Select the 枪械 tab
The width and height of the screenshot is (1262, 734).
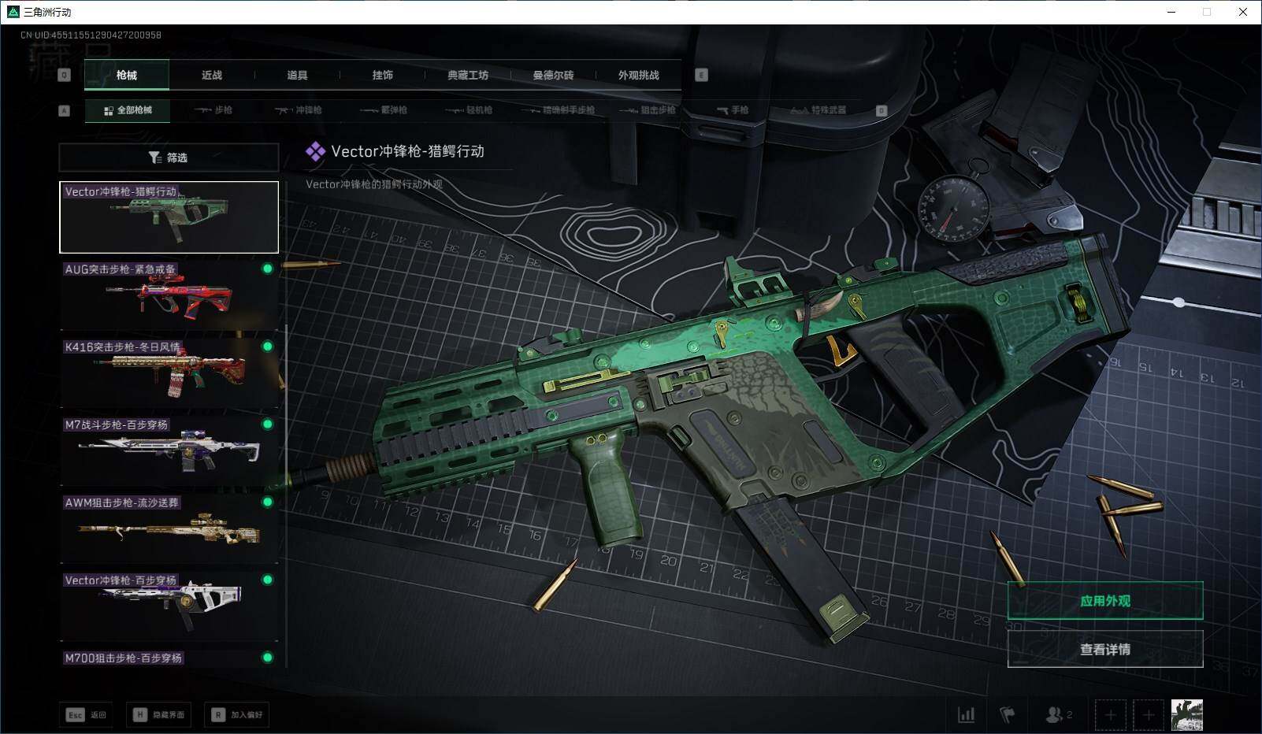coord(127,75)
